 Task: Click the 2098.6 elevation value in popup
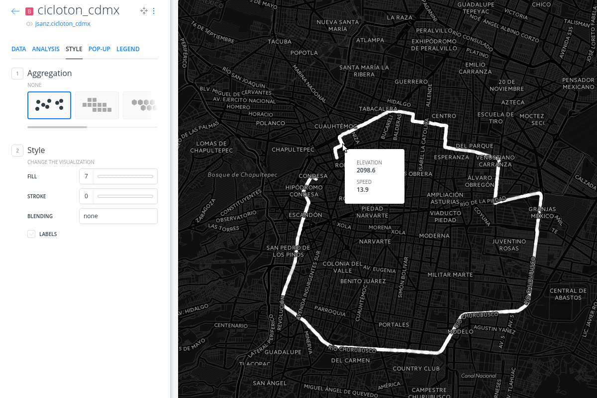[366, 170]
